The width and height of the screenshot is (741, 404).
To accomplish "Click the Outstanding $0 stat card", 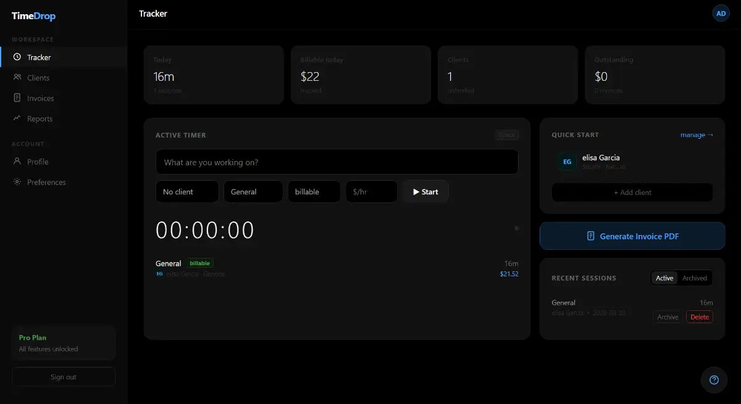I will pyautogui.click(x=655, y=75).
